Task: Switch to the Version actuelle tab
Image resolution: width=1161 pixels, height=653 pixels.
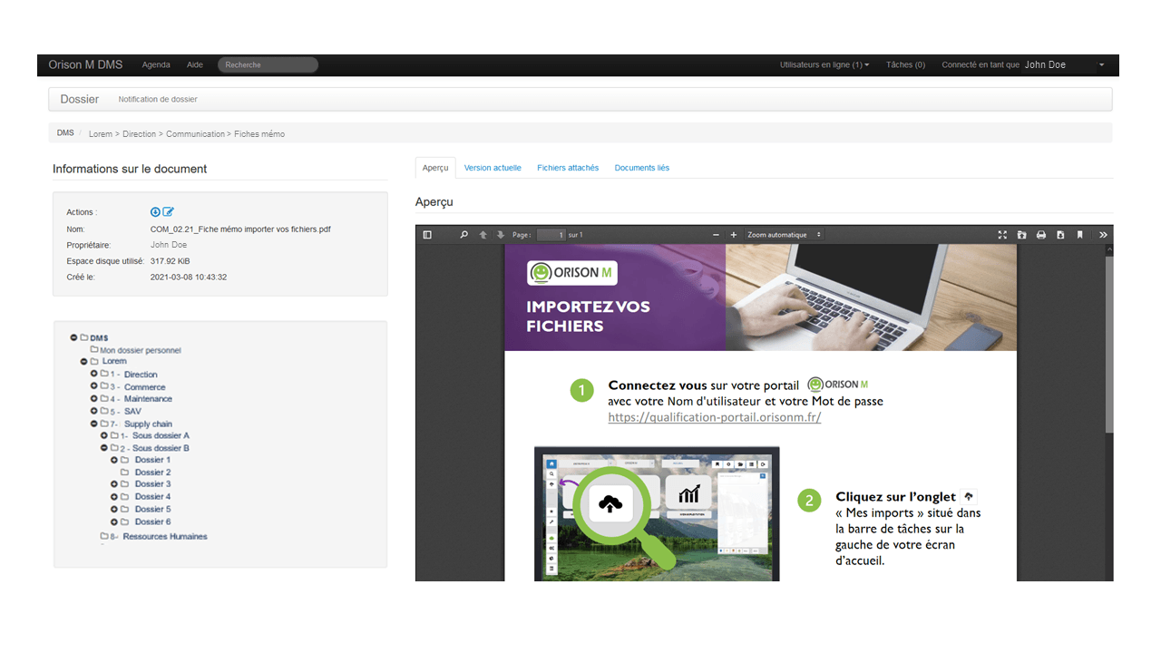Action: (x=493, y=168)
